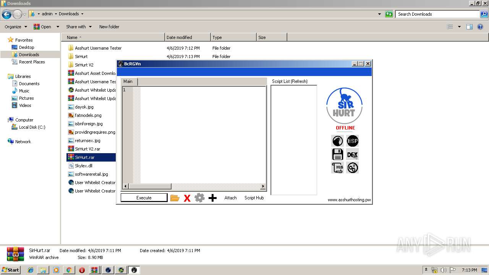
Task: Click the chain-link circle icon
Action: [x=352, y=168]
